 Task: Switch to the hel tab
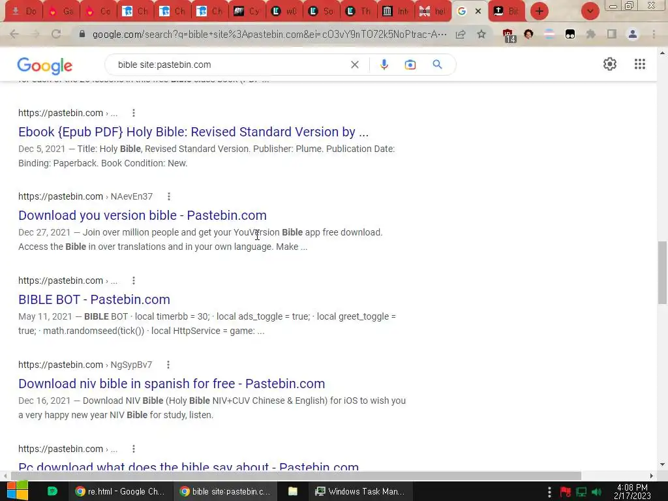[x=433, y=12]
